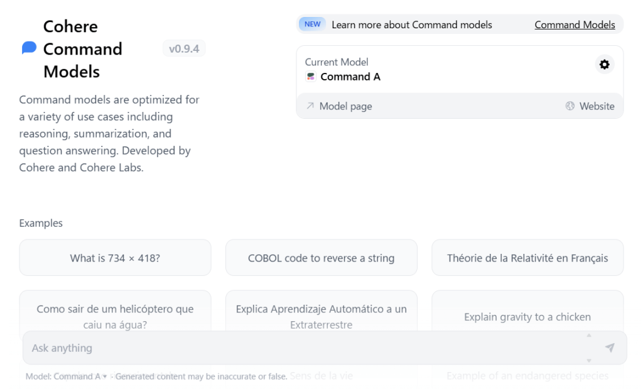Image resolution: width=643 pixels, height=389 pixels.
Task: Click the Command A model logo icon
Action: 311,77
